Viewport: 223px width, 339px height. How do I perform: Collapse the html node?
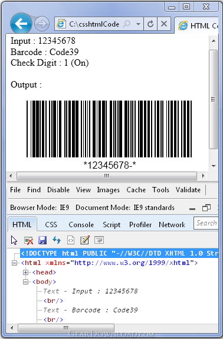tap(14, 263)
